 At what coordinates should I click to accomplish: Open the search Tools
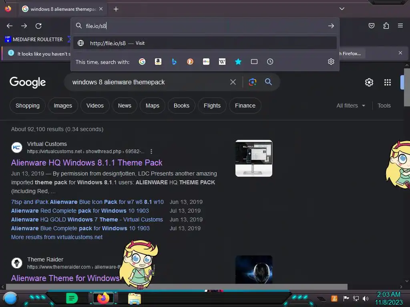coord(384,106)
